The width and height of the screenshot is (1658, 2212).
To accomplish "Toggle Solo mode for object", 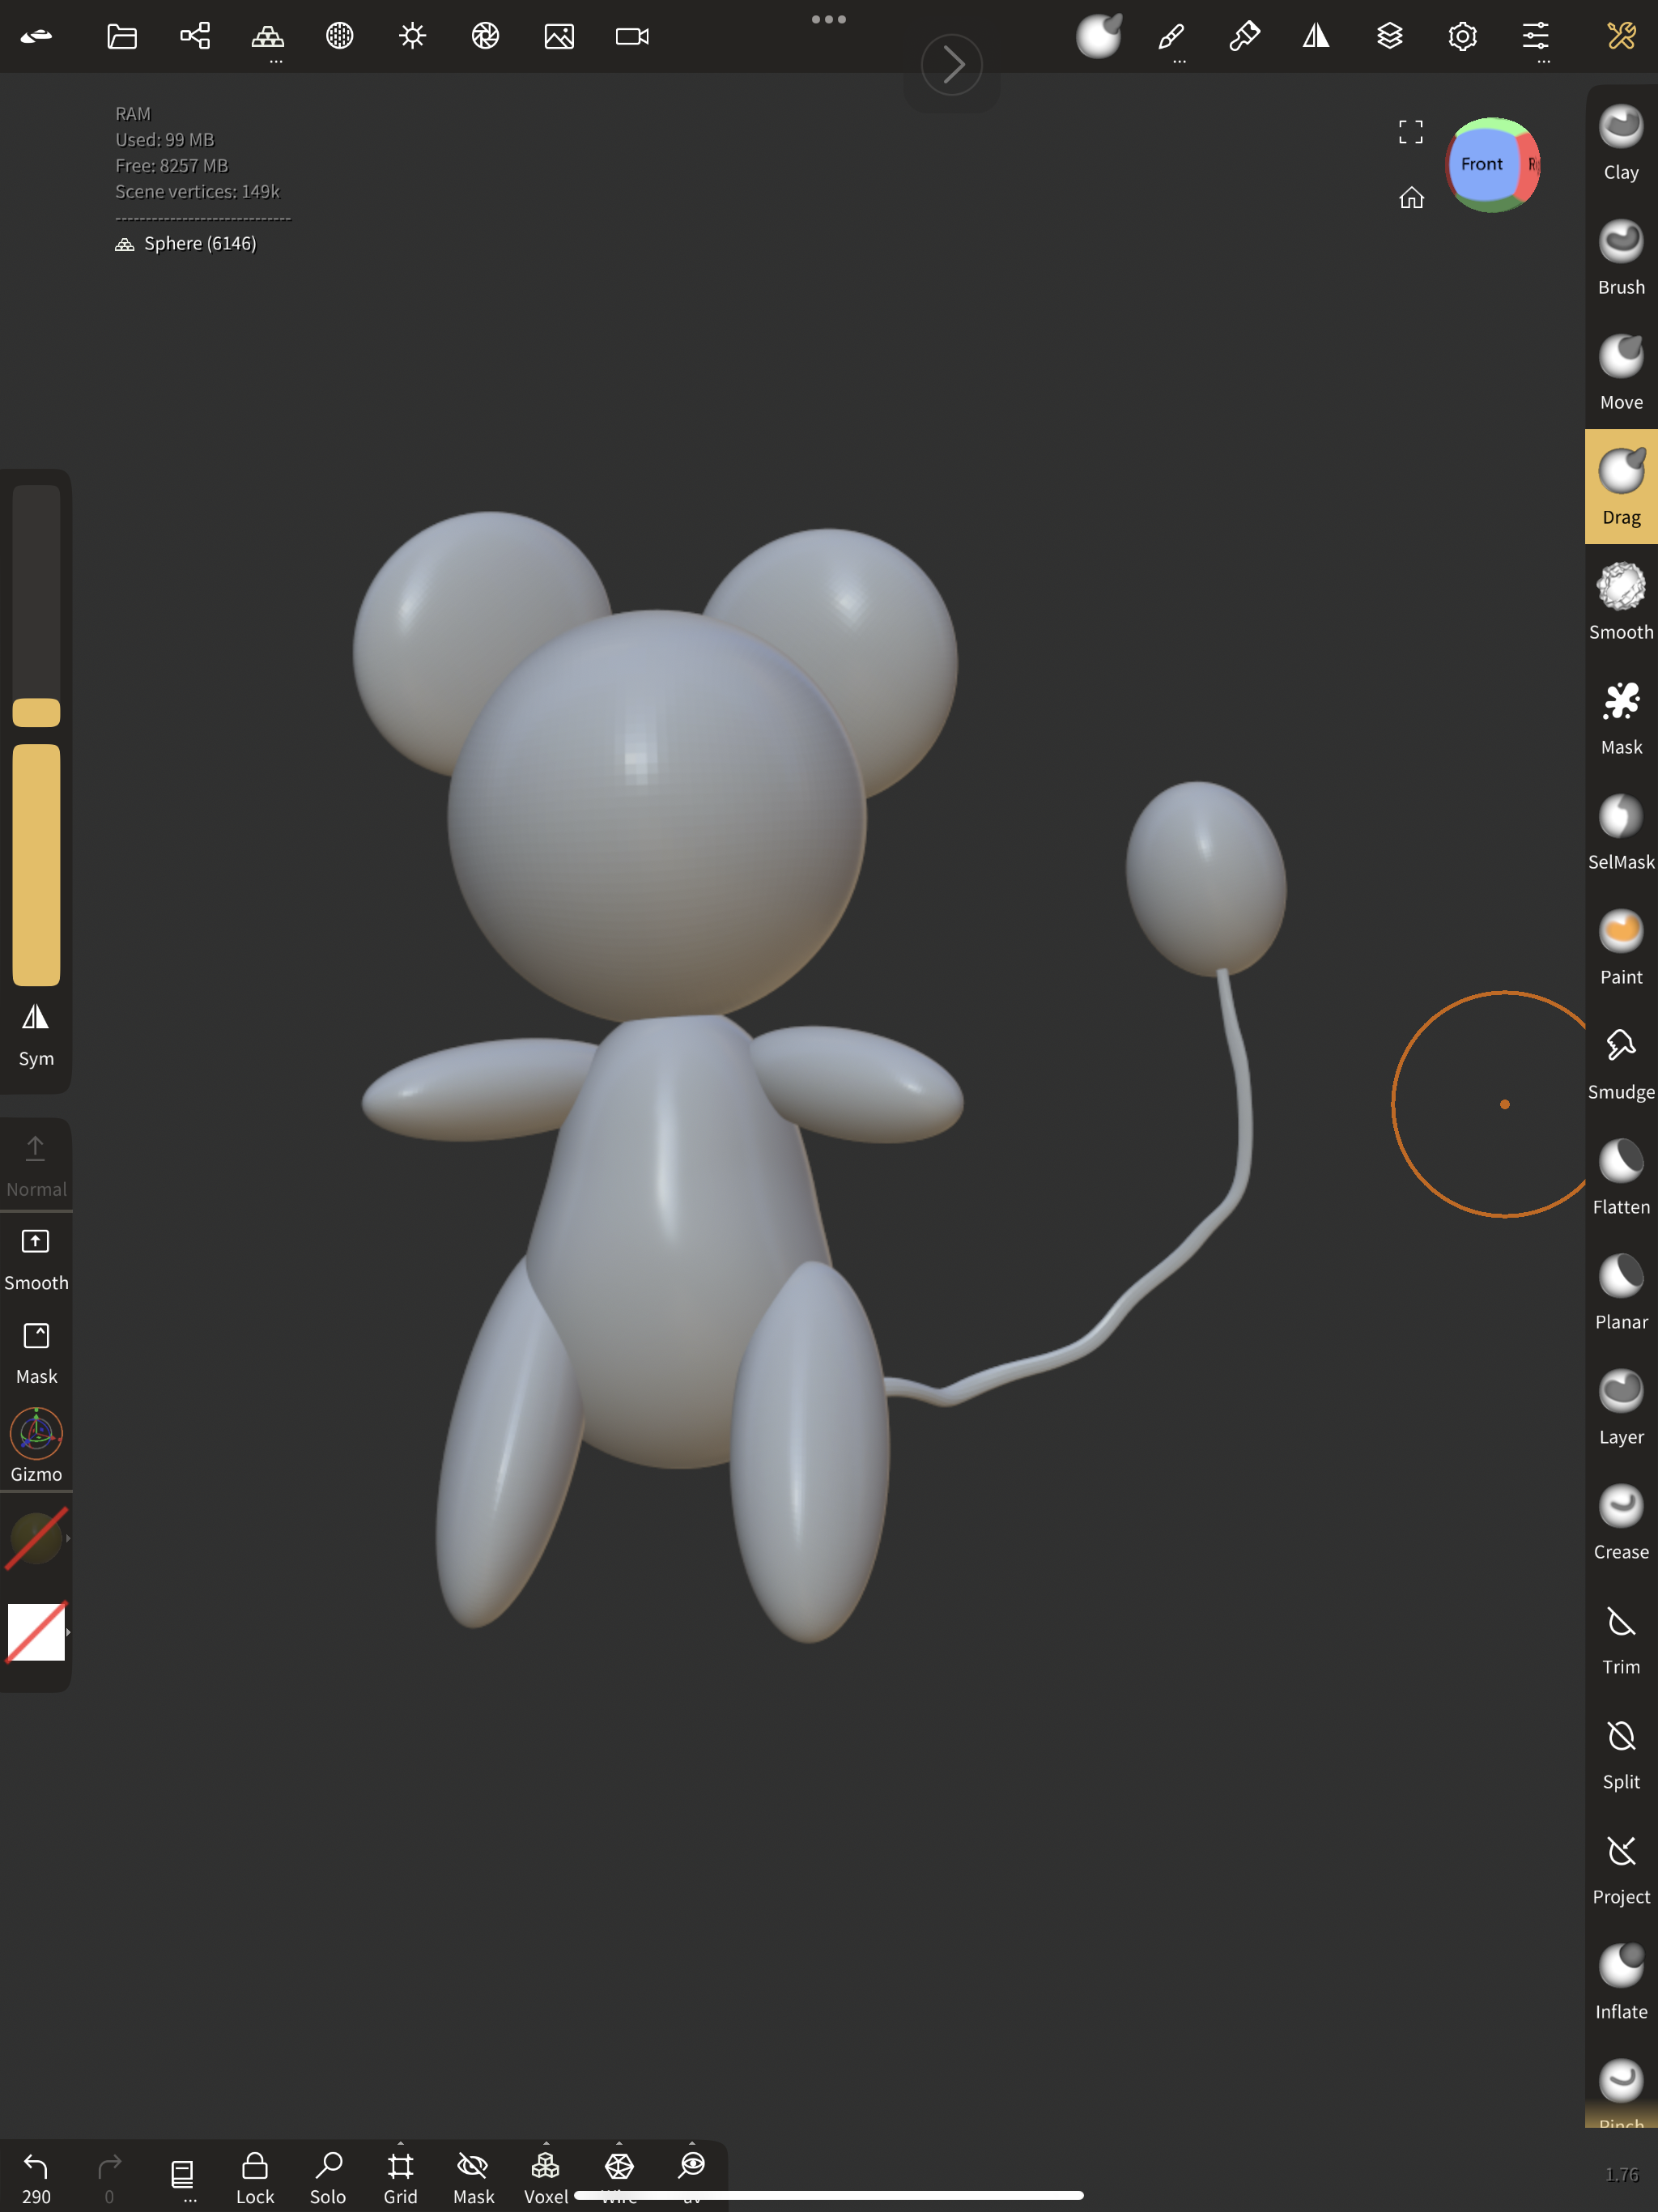I will 328,2177.
